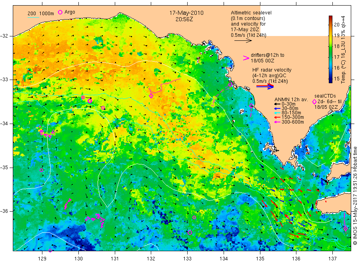Image resolution: width=360 pixels, height=264 pixels.
Task: Click the 137 longitude axis label
Action: click(332, 259)
